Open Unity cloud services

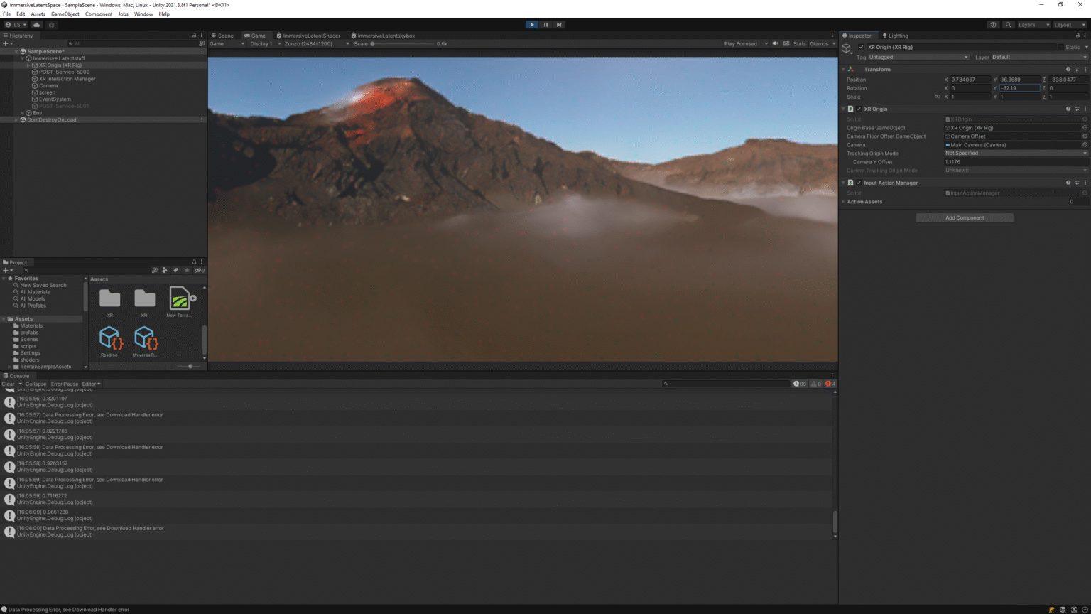pyautogui.click(x=37, y=25)
